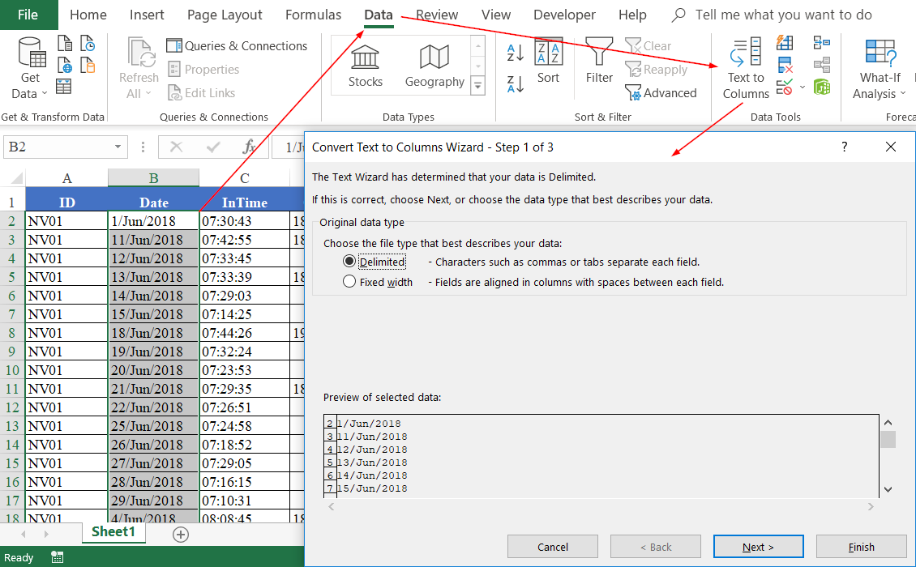Switch to the Page Layout tab

pyautogui.click(x=225, y=15)
